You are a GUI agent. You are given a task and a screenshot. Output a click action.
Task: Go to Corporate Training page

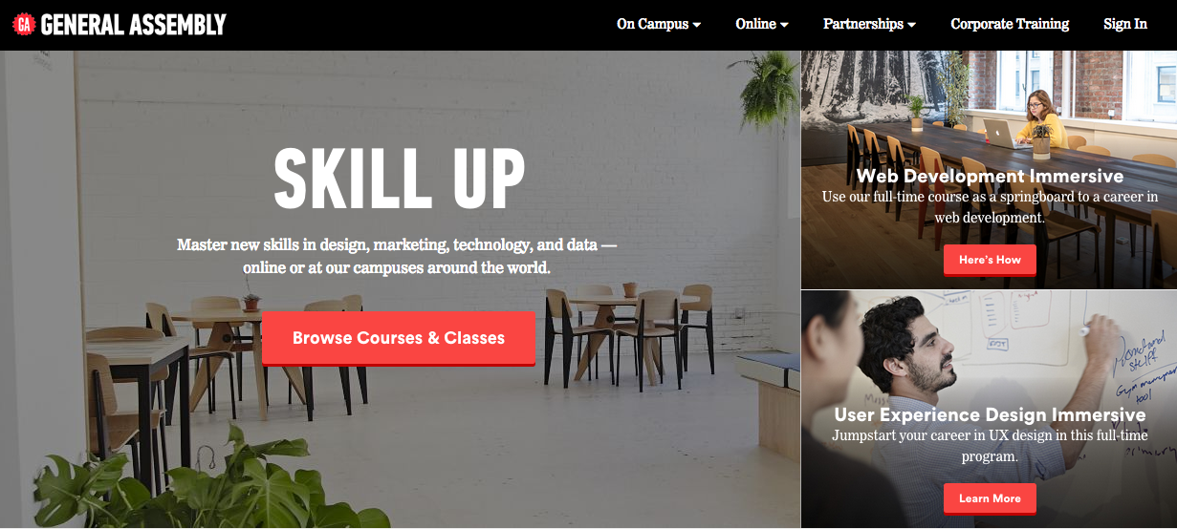(x=1010, y=25)
